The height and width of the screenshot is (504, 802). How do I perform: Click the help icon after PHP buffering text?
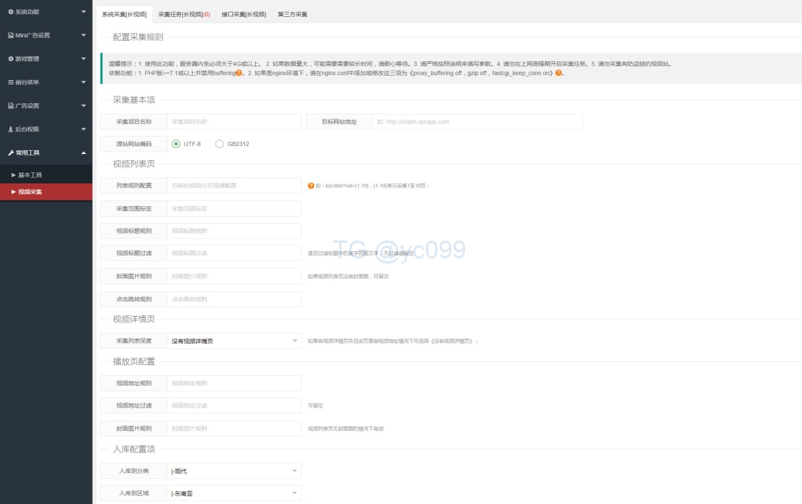click(x=239, y=73)
